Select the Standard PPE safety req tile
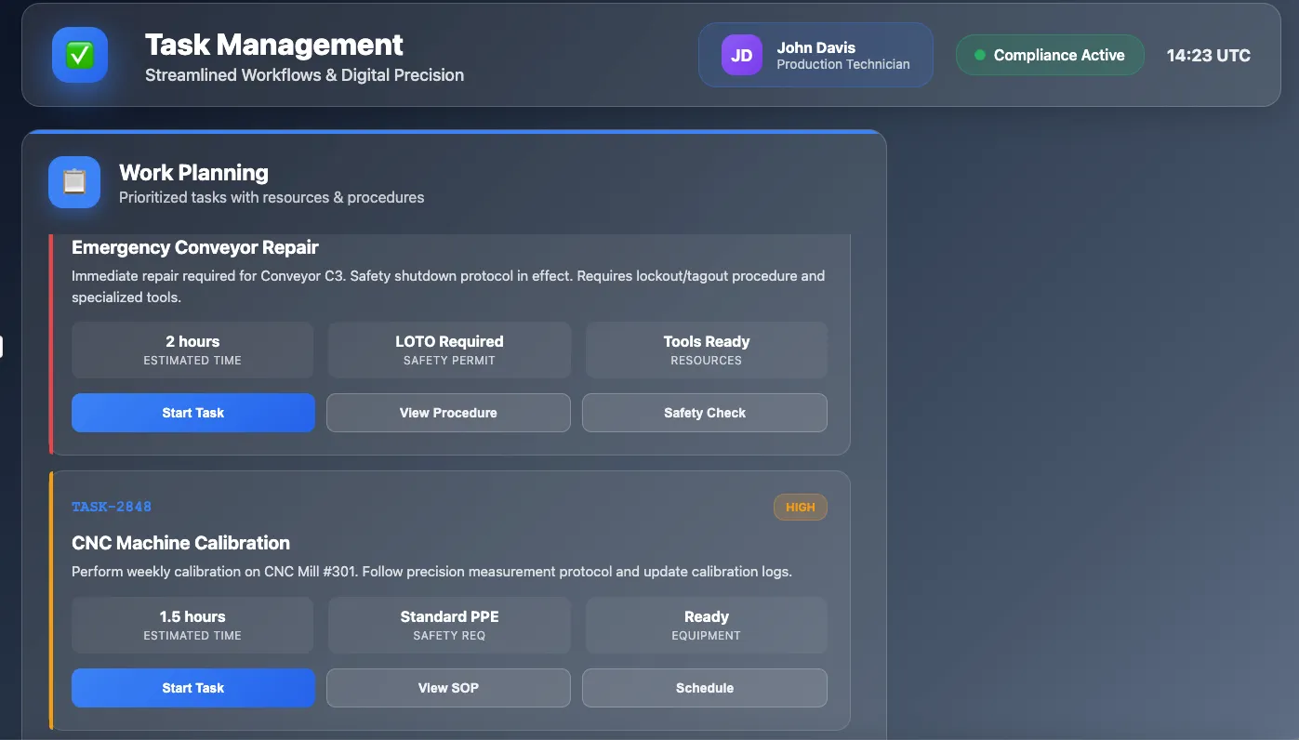The width and height of the screenshot is (1299, 740). (x=449, y=625)
